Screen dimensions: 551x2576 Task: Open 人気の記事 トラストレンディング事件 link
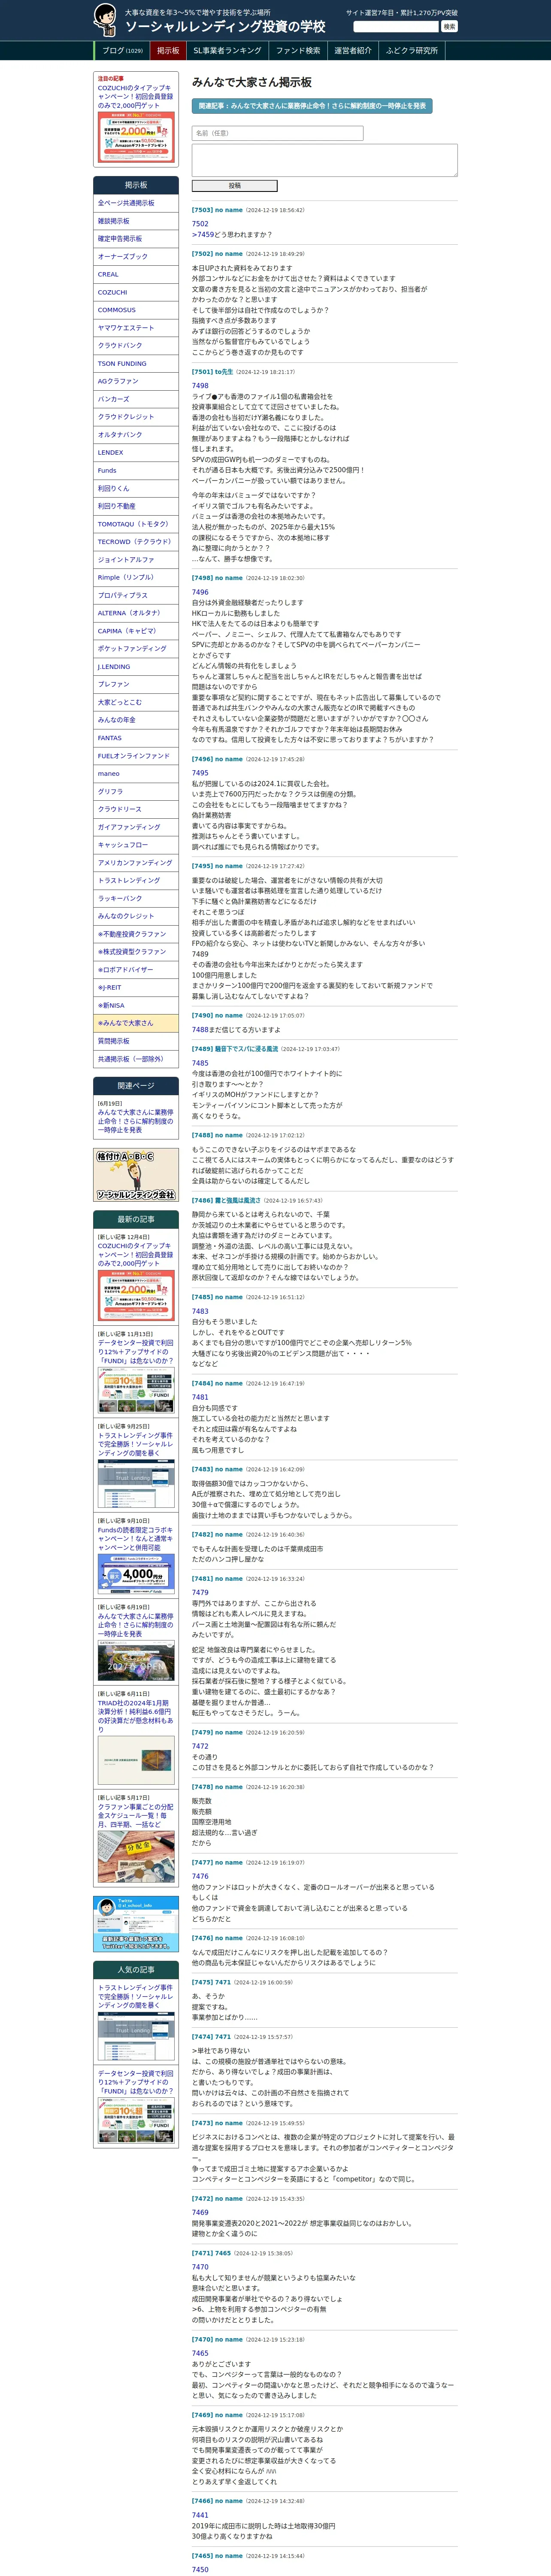(x=136, y=1996)
